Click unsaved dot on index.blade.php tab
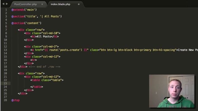 (x=79, y=4)
